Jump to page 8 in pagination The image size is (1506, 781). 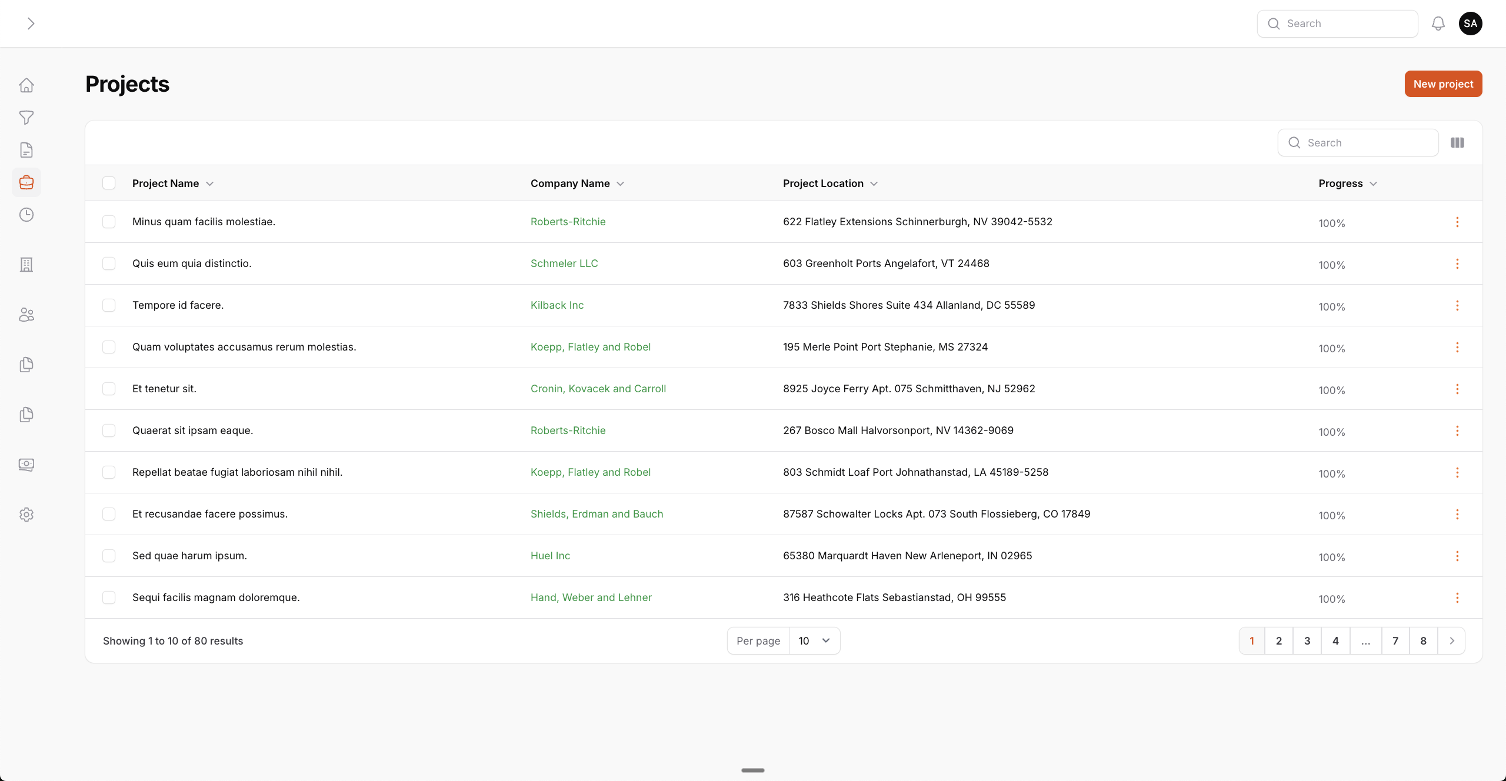(x=1423, y=641)
